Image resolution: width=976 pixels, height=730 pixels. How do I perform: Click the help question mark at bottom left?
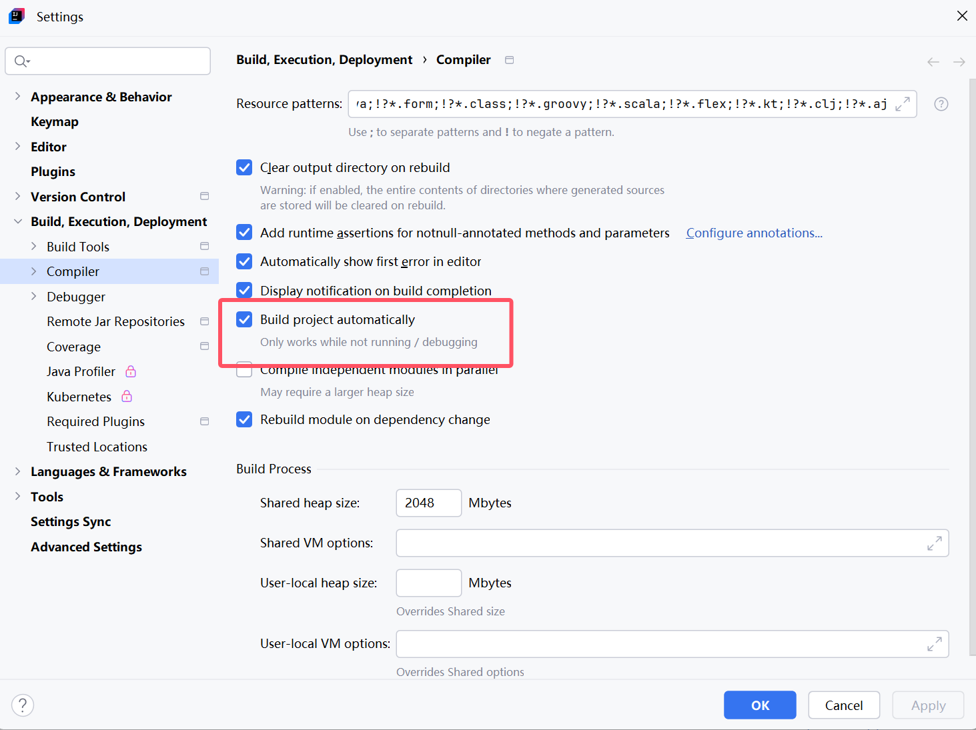click(23, 705)
